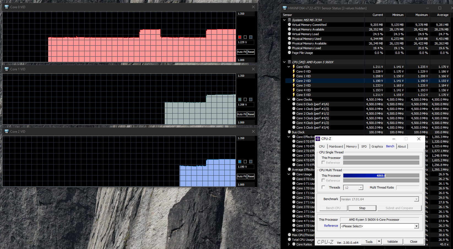This screenshot has height=249, width=453.
Task: Click the gauge icon beside Core 0 Clock (perf #5/6)
Action: coord(294,104)
